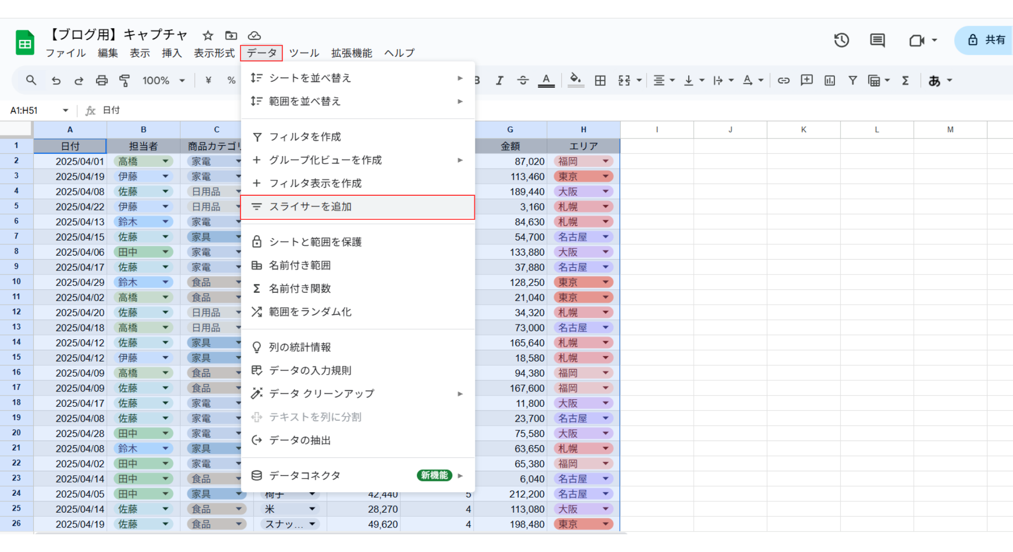Select データの抽出 menu item

click(357, 441)
